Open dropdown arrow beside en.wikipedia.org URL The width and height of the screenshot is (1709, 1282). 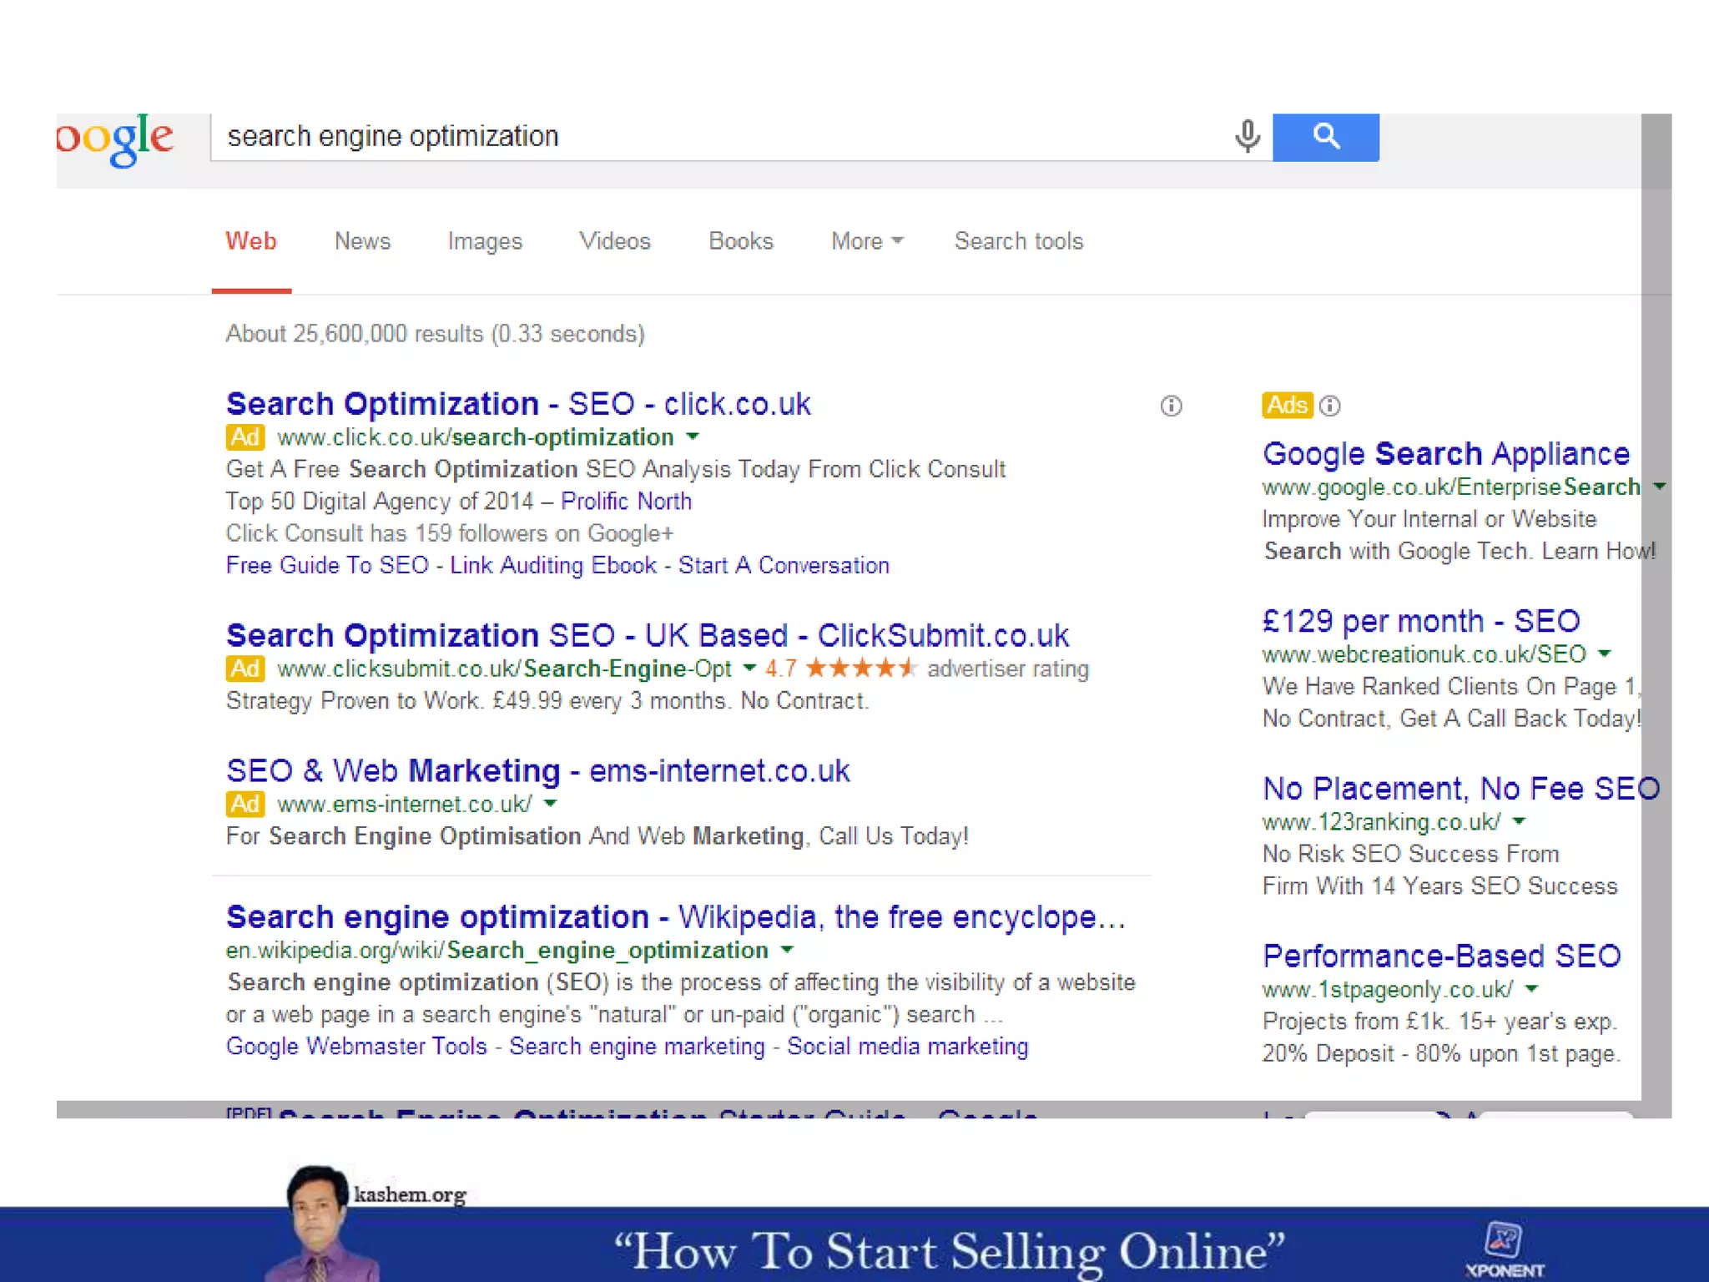787,950
